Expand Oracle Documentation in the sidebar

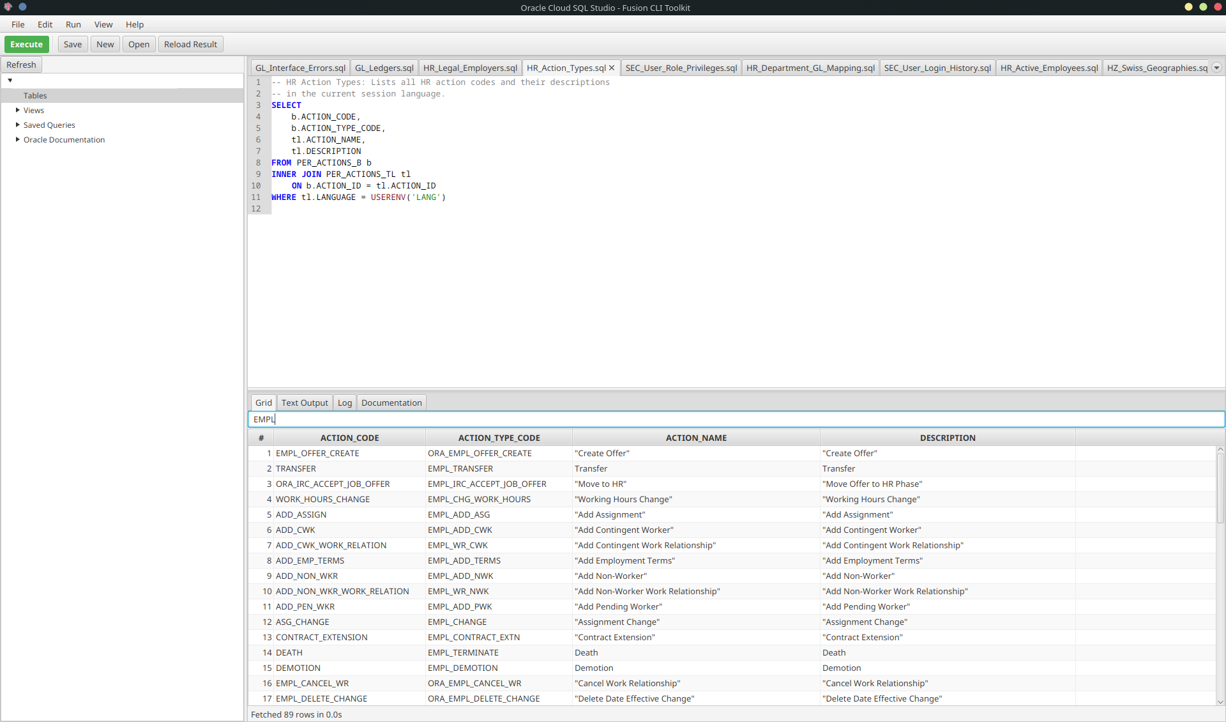coord(17,139)
